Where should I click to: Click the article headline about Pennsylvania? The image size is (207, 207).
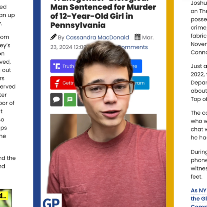(103, 15)
